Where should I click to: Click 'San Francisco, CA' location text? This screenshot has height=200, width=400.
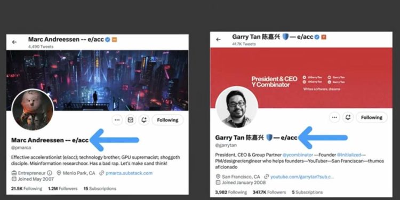click(241, 177)
